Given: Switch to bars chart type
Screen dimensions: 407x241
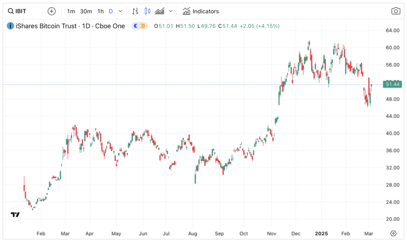Looking at the screenshot, I should point(135,11).
